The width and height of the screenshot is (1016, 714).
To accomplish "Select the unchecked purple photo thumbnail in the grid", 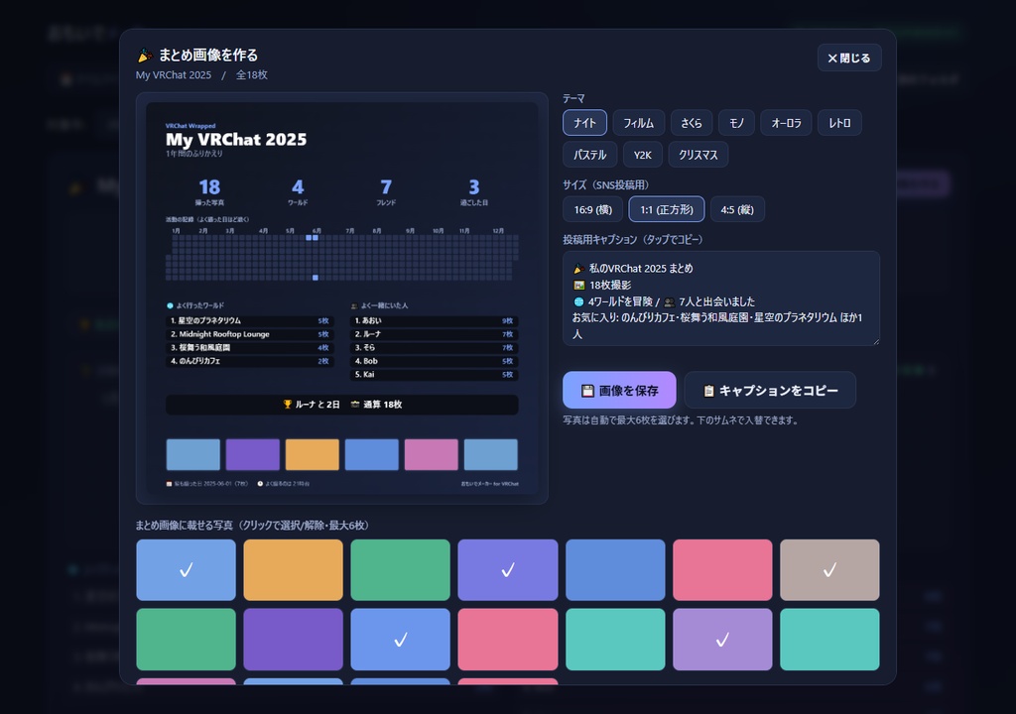I will 293,640.
